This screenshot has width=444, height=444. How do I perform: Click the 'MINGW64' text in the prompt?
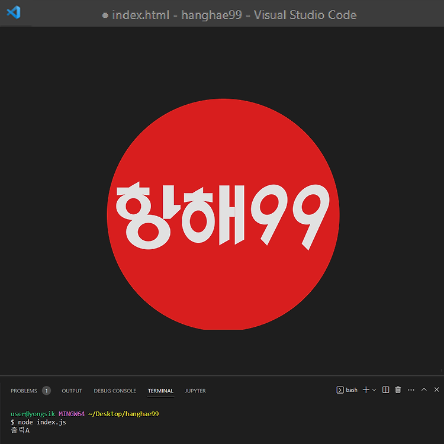click(72, 414)
